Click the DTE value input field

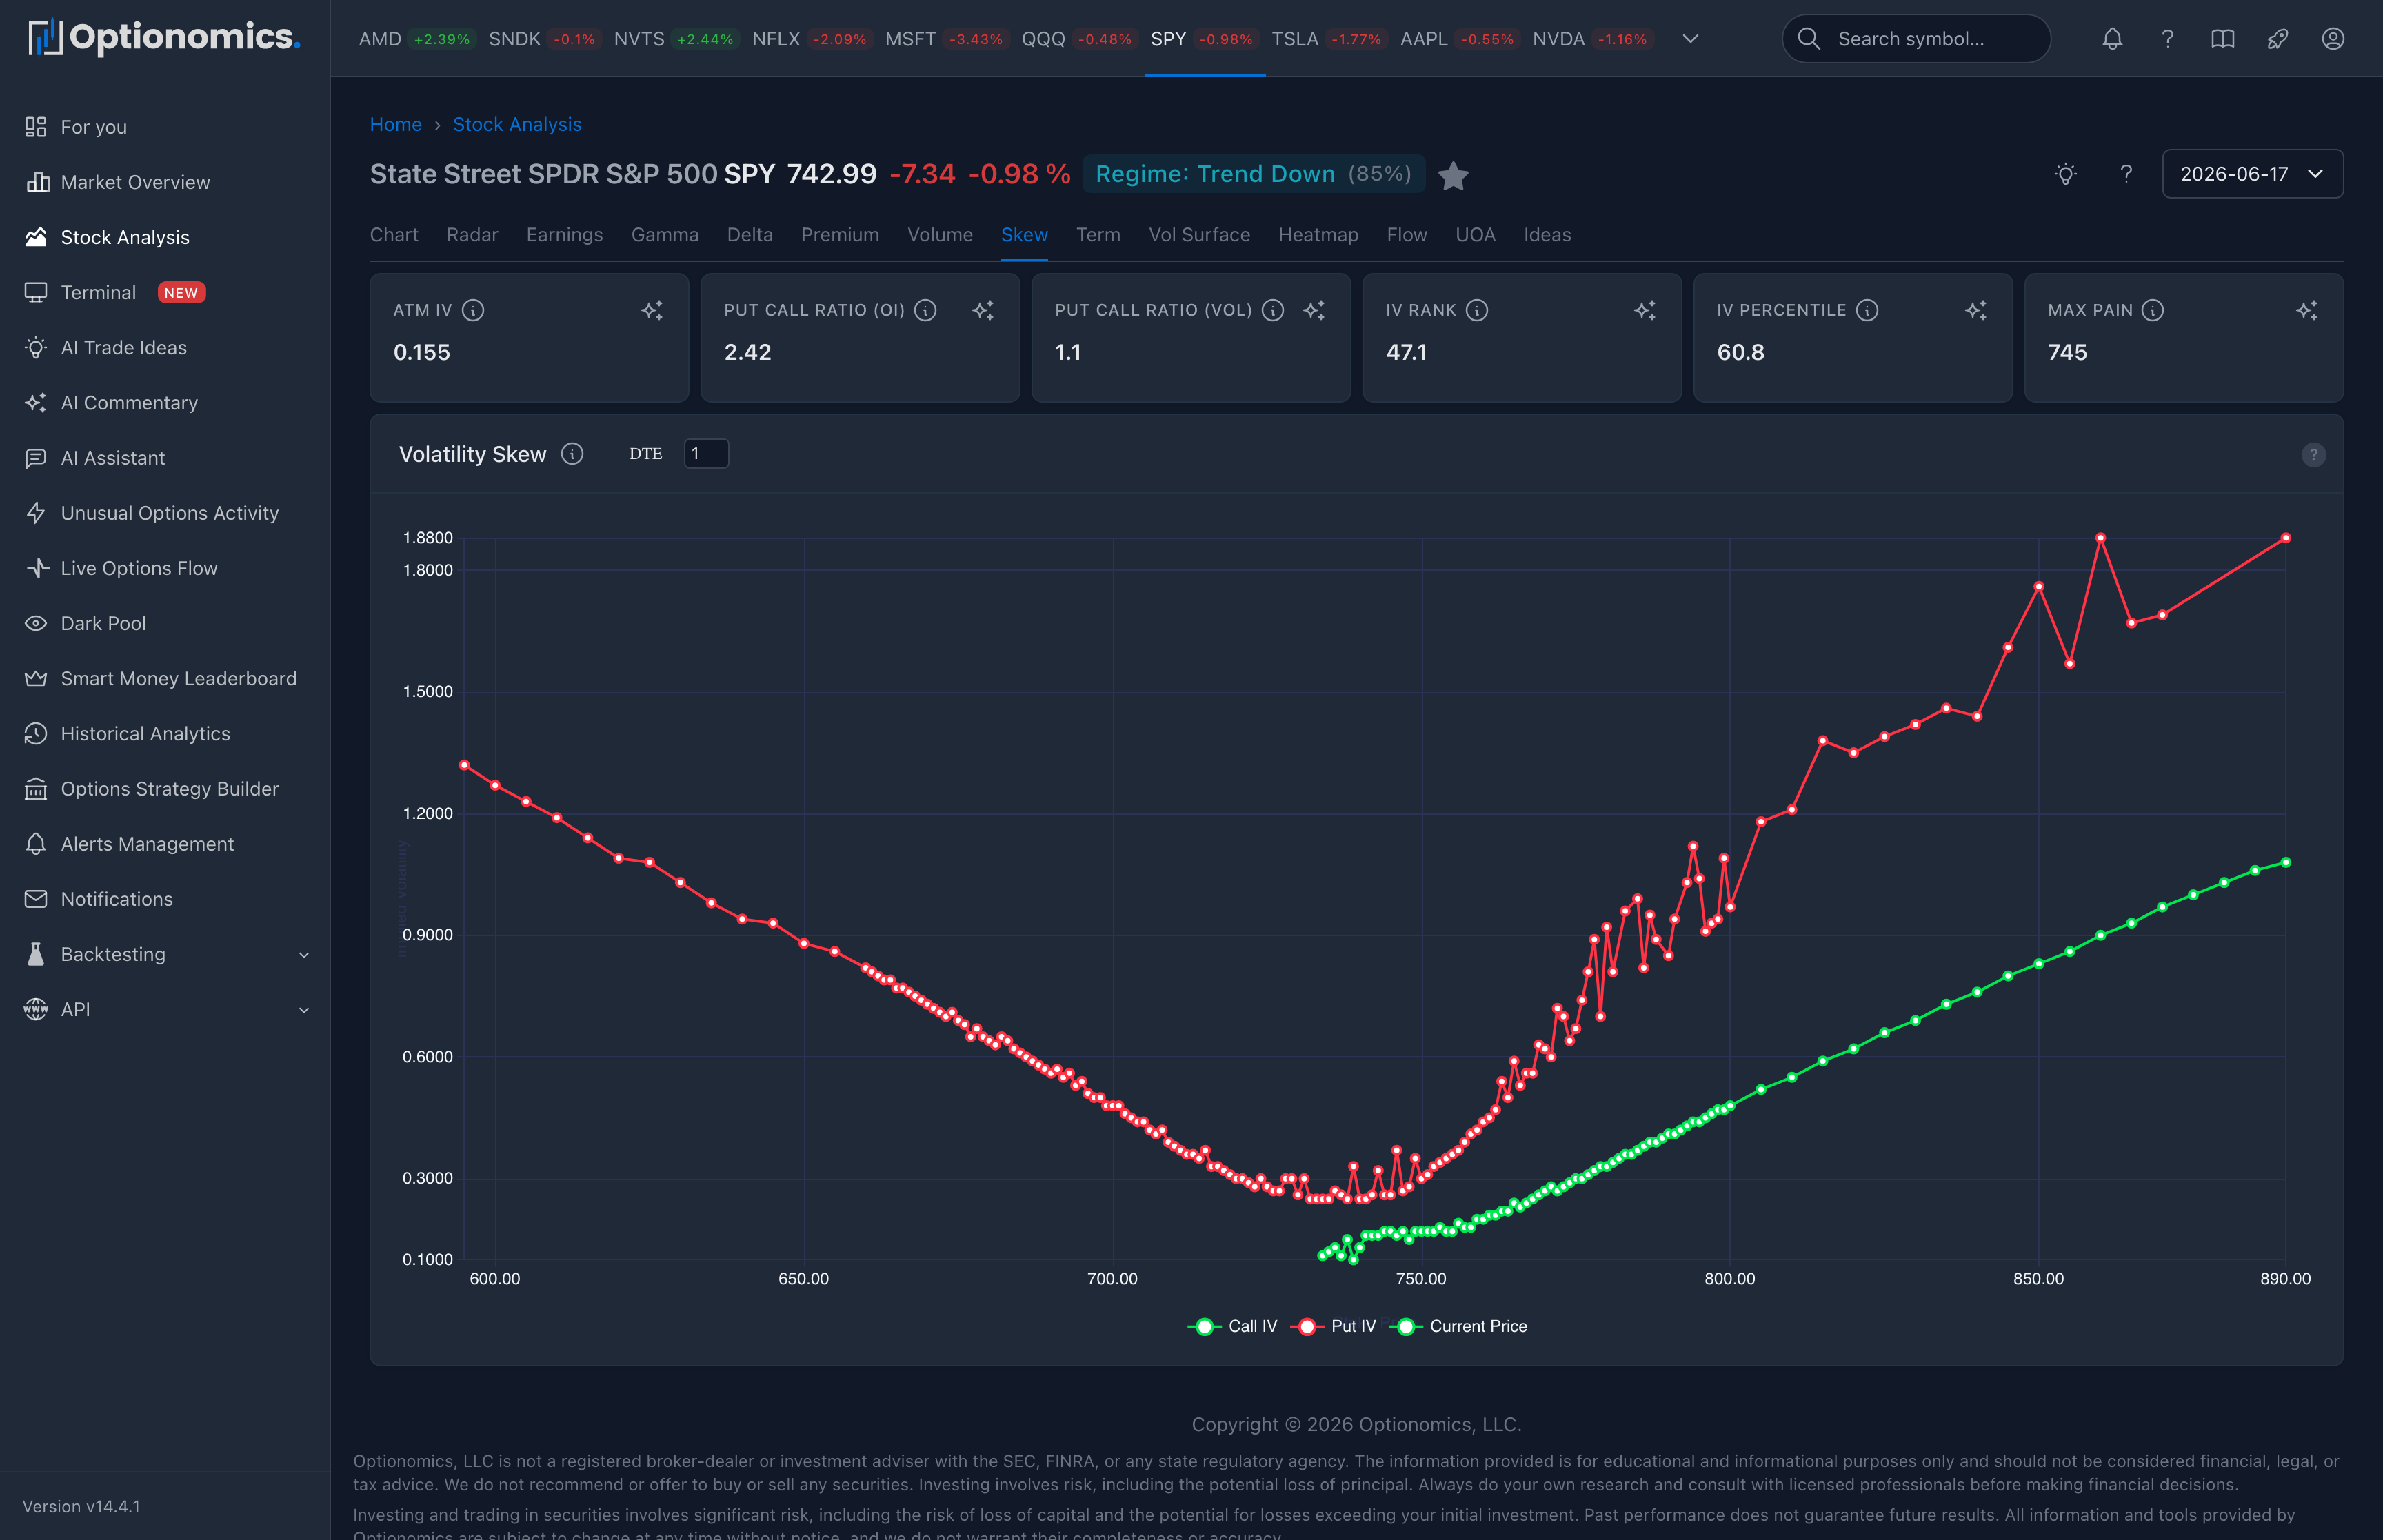coord(706,453)
